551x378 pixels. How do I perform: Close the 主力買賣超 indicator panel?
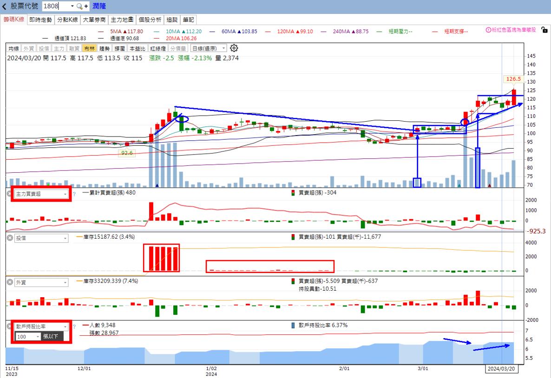pyautogui.click(x=9, y=194)
